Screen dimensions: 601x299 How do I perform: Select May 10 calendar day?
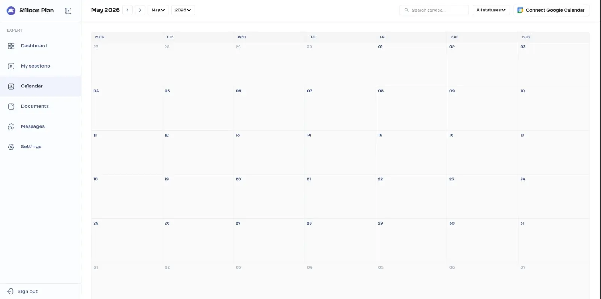coord(554,108)
